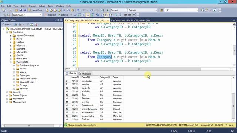
Task: Save the current query with the floppy icon
Action: click(21, 10)
